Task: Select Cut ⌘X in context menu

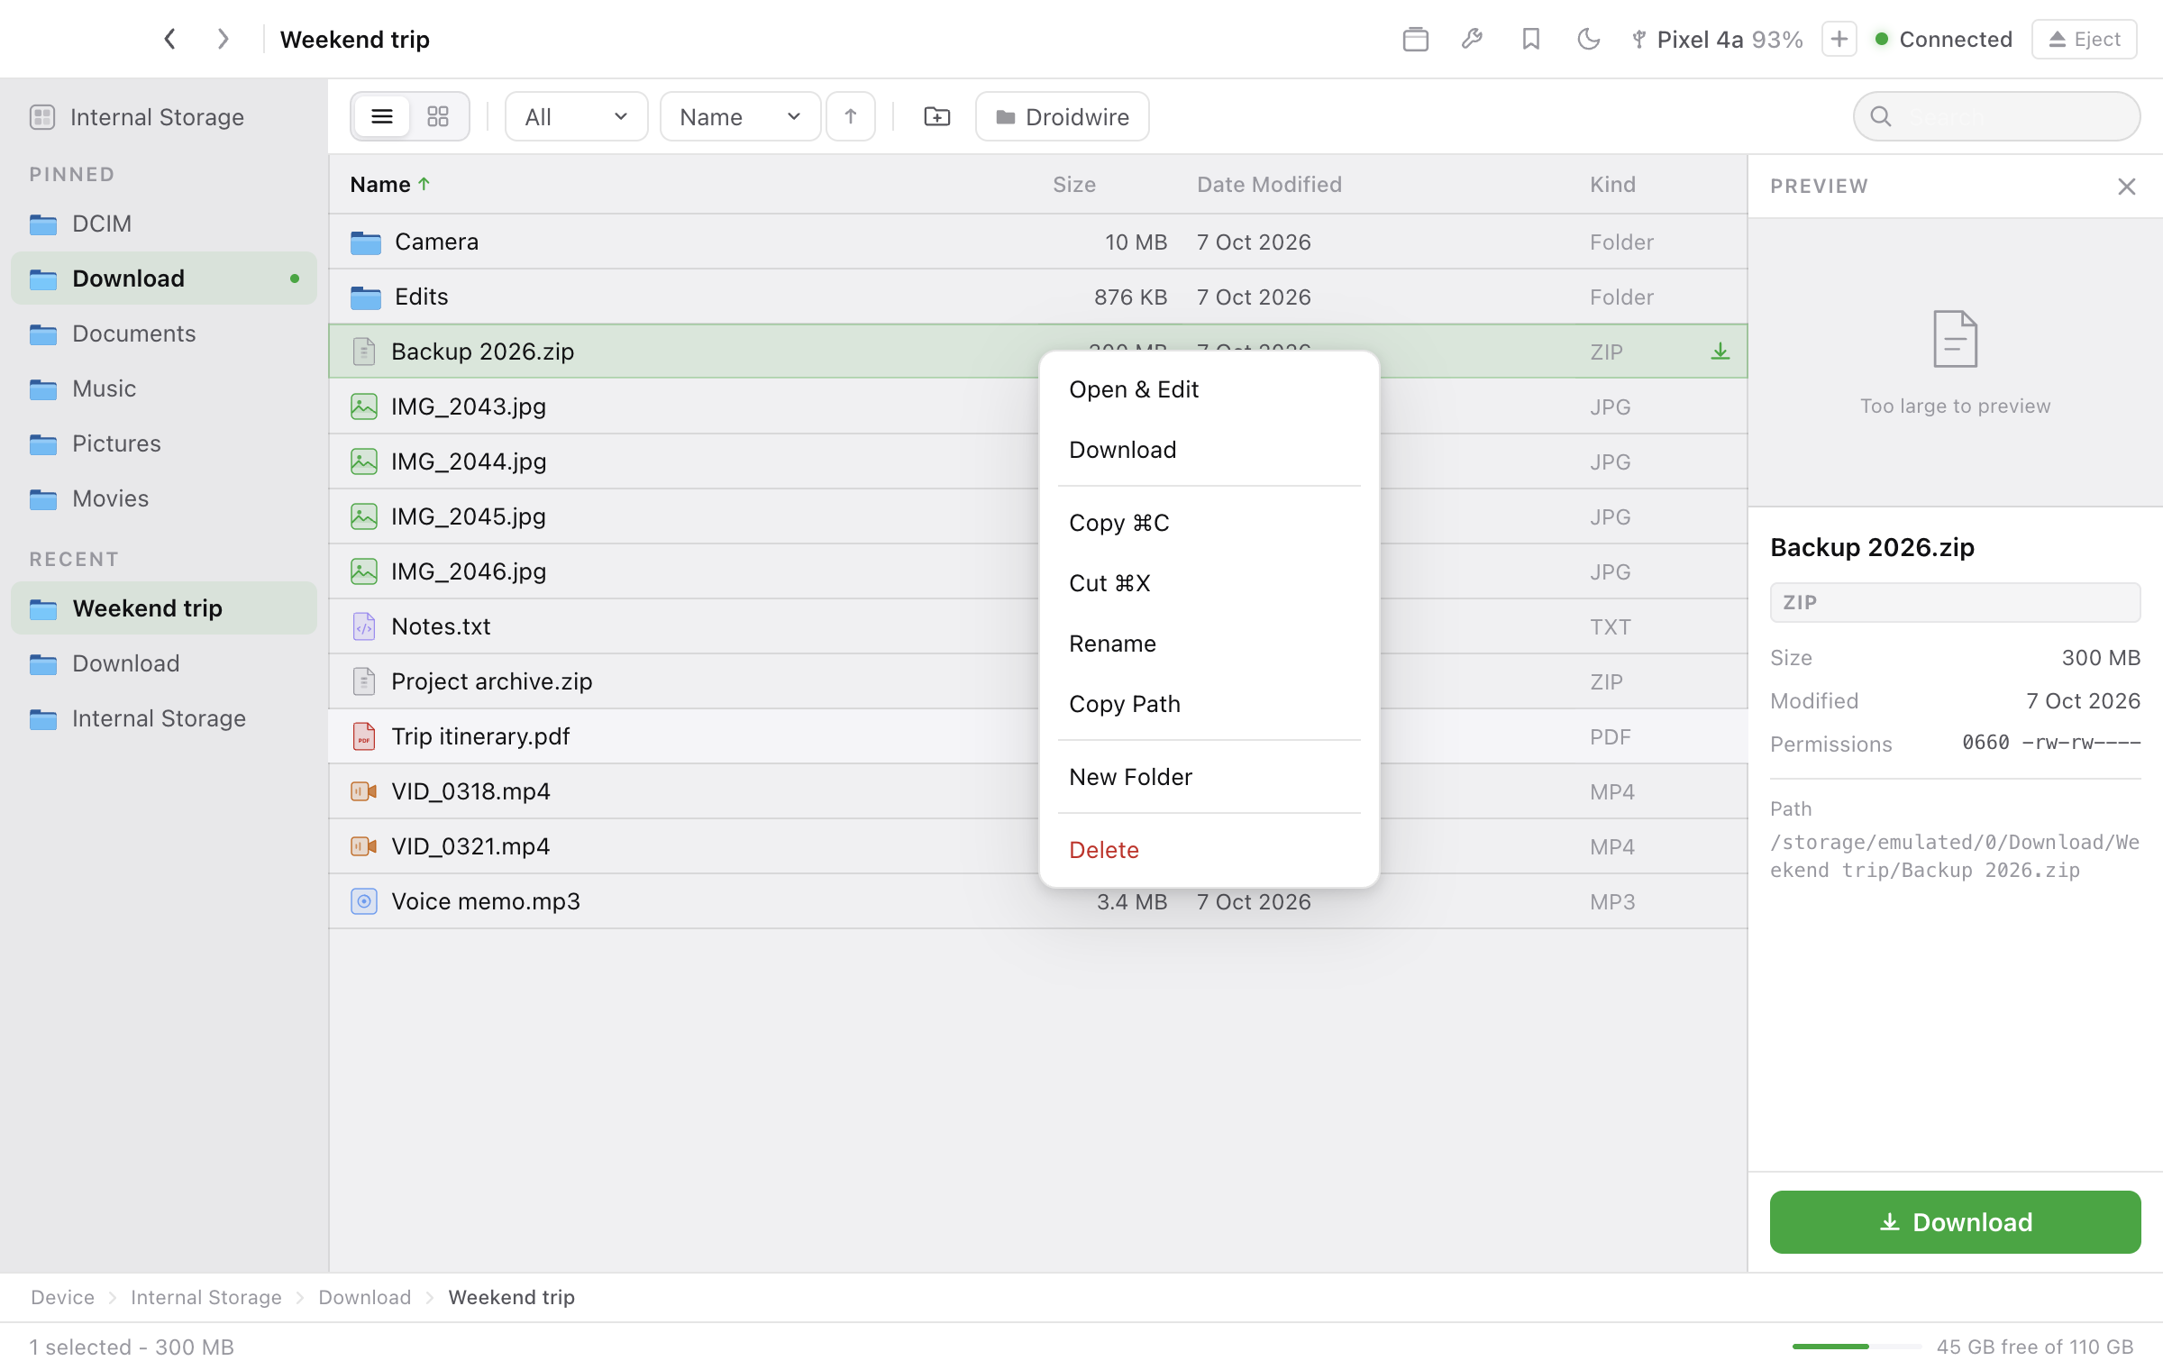Action: click(x=1209, y=583)
